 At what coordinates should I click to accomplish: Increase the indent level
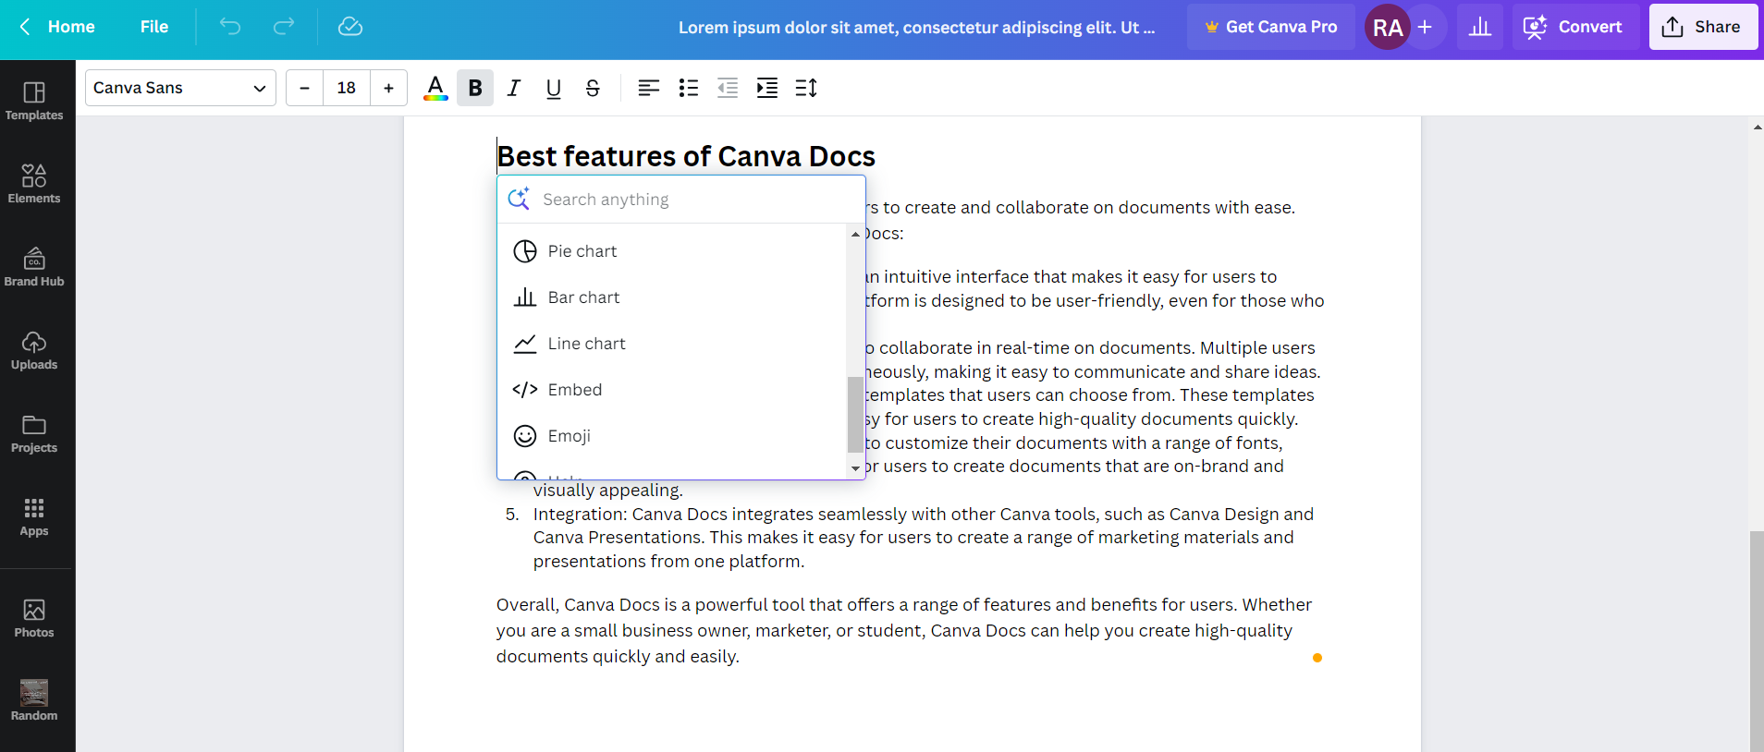(767, 88)
